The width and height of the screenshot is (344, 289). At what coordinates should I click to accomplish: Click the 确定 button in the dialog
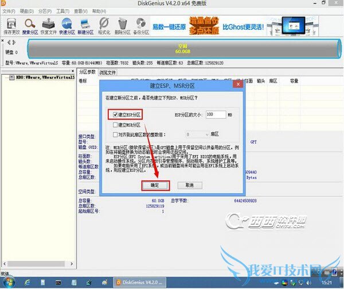[155, 186]
